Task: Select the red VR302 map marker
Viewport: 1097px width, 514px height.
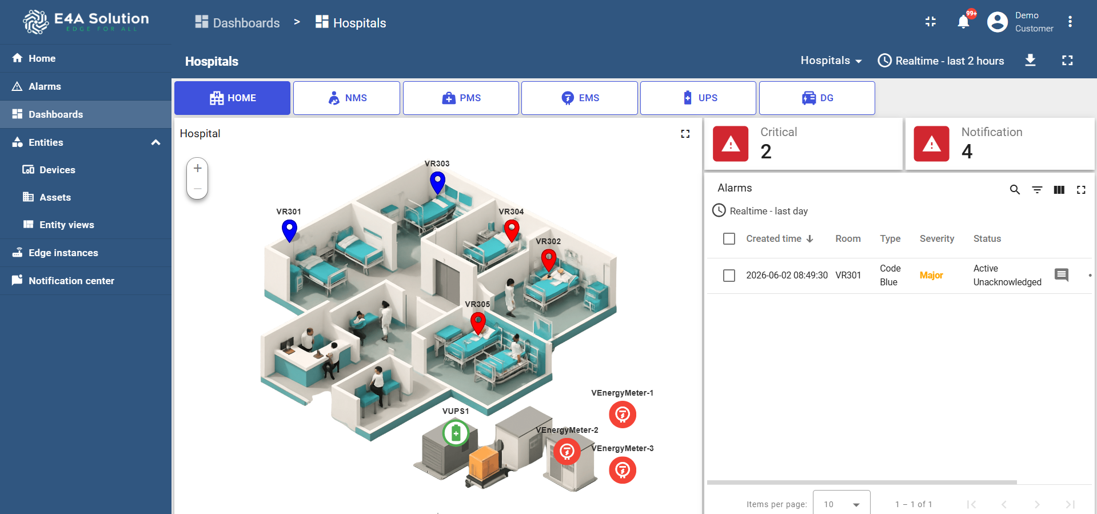Action: click(549, 260)
